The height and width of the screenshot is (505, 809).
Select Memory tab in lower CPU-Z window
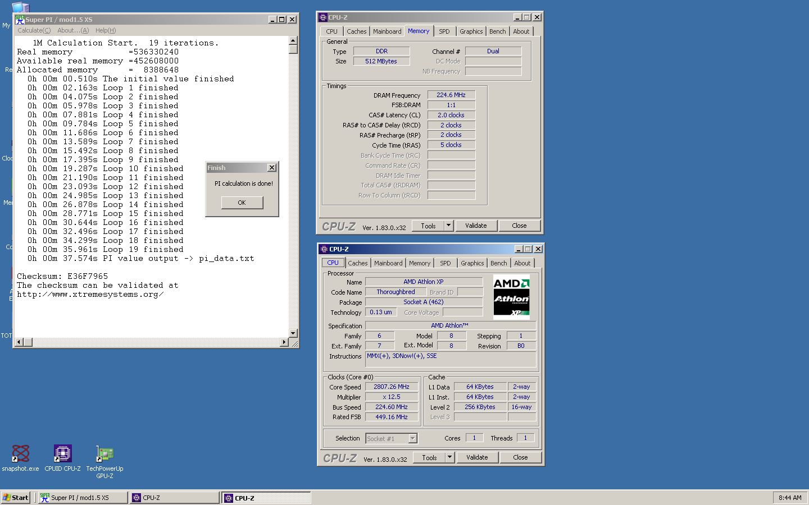pyautogui.click(x=420, y=263)
